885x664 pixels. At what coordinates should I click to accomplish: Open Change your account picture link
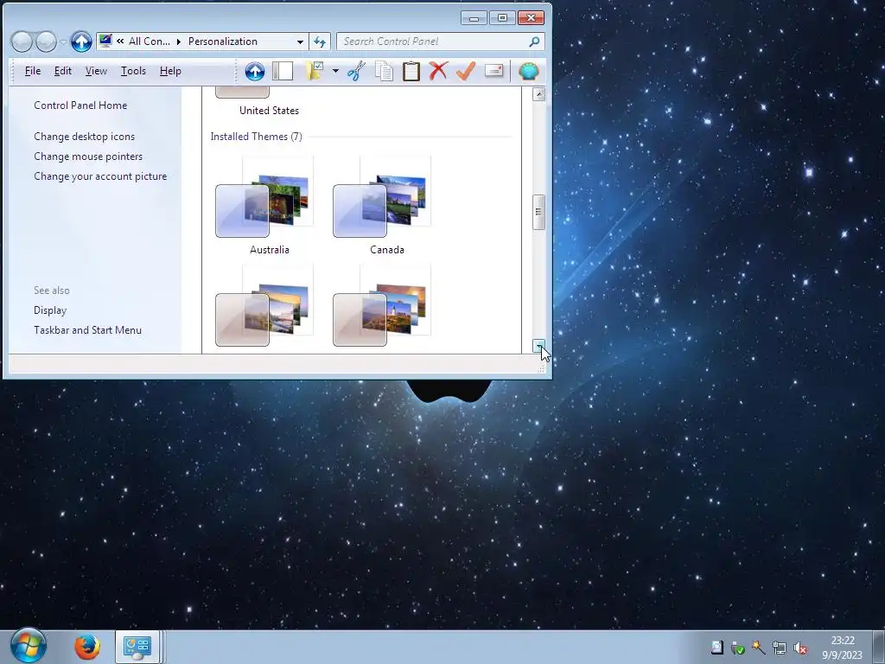click(100, 176)
